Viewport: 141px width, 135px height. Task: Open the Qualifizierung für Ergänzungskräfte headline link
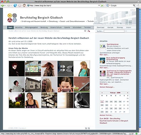pyautogui.click(x=119, y=73)
